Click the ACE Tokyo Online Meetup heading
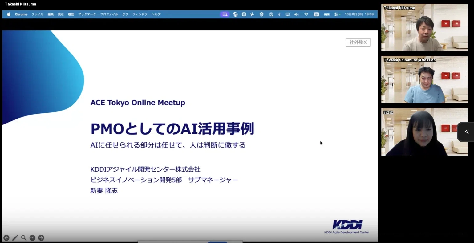 (x=138, y=103)
